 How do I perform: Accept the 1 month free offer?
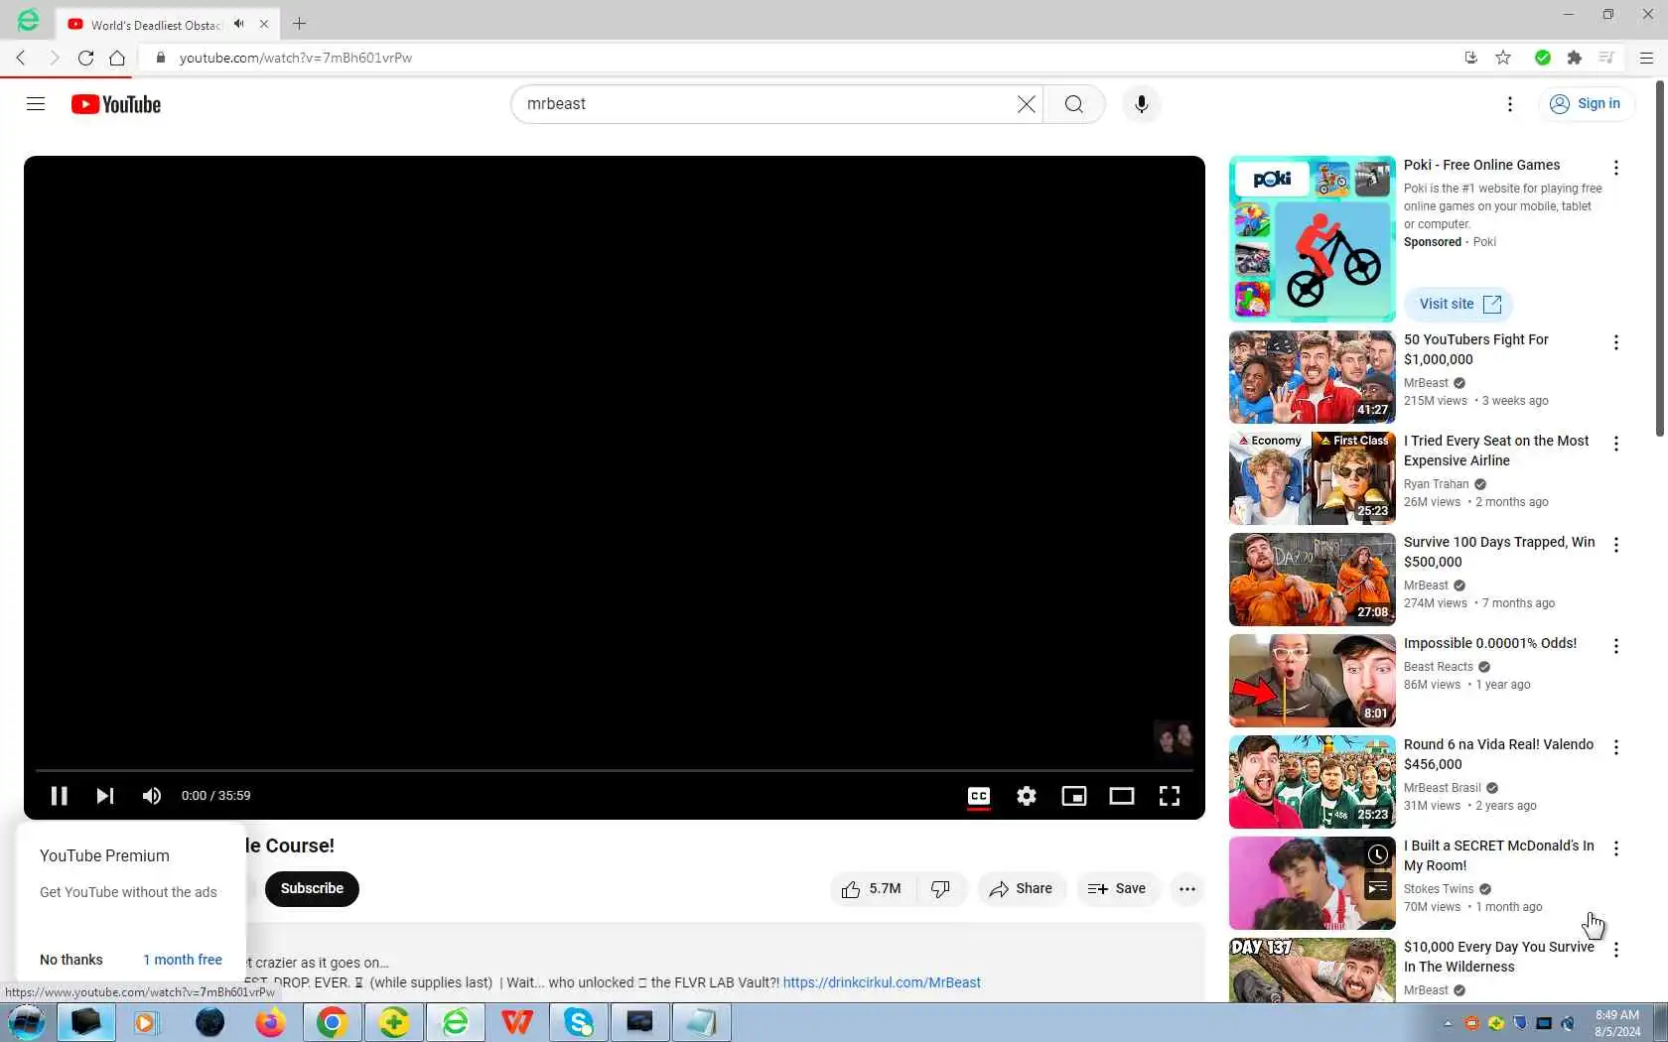pyautogui.click(x=183, y=960)
